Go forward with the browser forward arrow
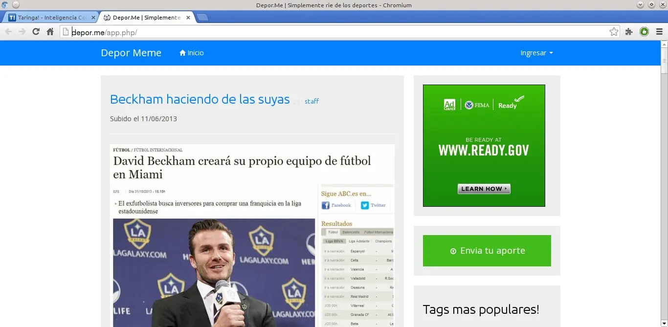Image resolution: width=668 pixels, height=327 pixels. pos(22,32)
